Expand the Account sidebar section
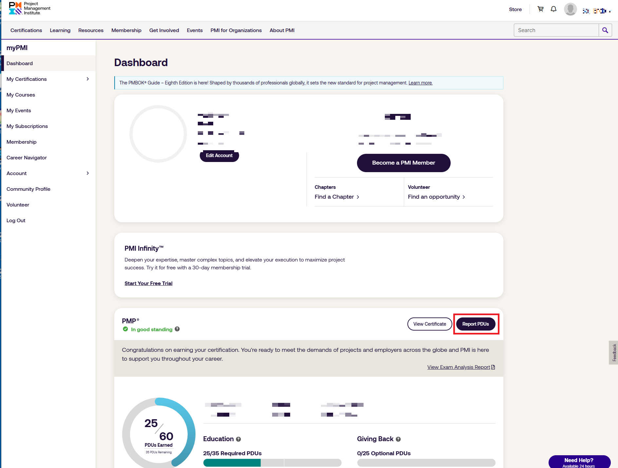Screen dimensions: 618x468 click(x=87, y=173)
